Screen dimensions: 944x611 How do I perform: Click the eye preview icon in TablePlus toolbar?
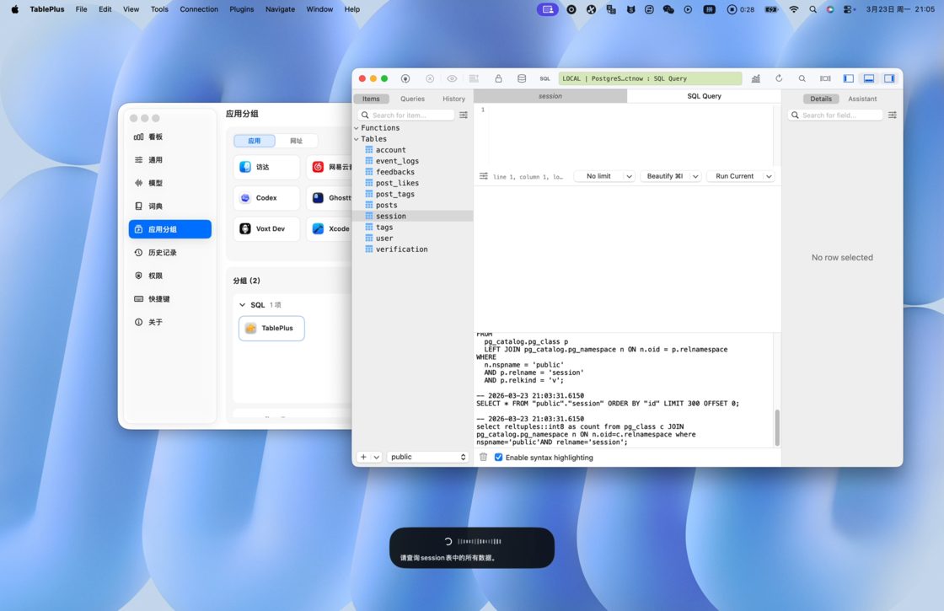(x=452, y=79)
